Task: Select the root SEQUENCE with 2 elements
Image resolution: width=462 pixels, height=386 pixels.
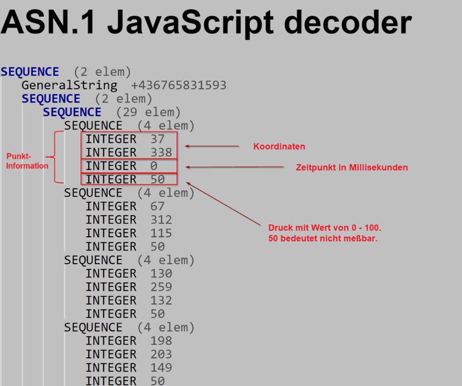Action: 29,71
